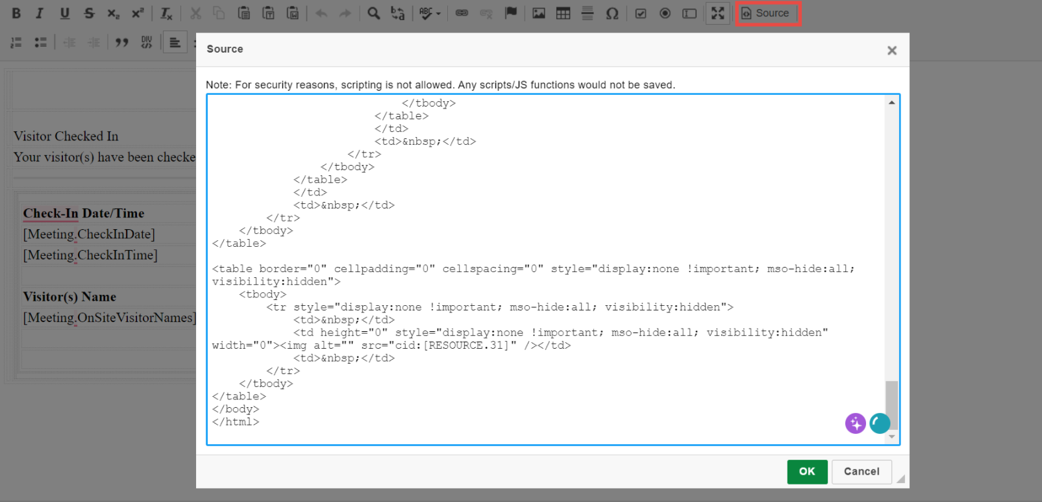
Task: Click the 'Visitor(s) Name' heading
Action: tap(69, 297)
